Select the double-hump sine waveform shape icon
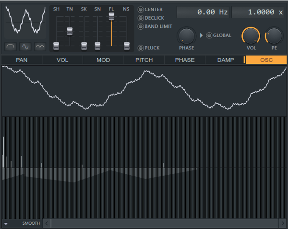The image size is (288, 229). pyautogui.click(x=40, y=47)
